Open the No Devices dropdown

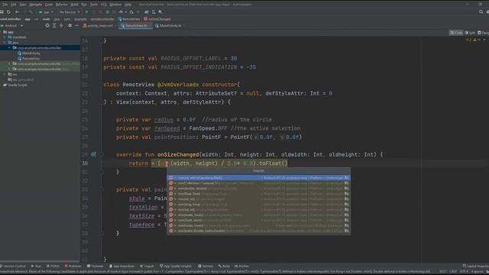tap(70, 12)
